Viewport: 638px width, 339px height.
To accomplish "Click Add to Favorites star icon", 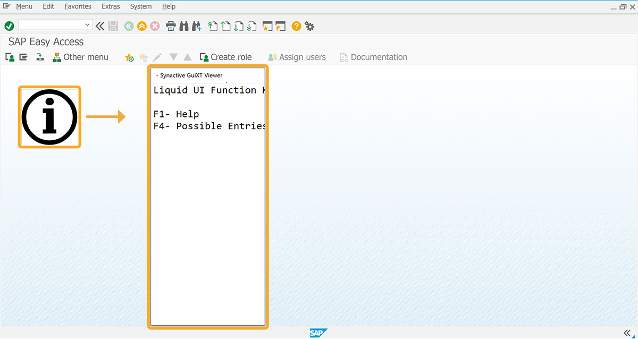I will tap(129, 57).
